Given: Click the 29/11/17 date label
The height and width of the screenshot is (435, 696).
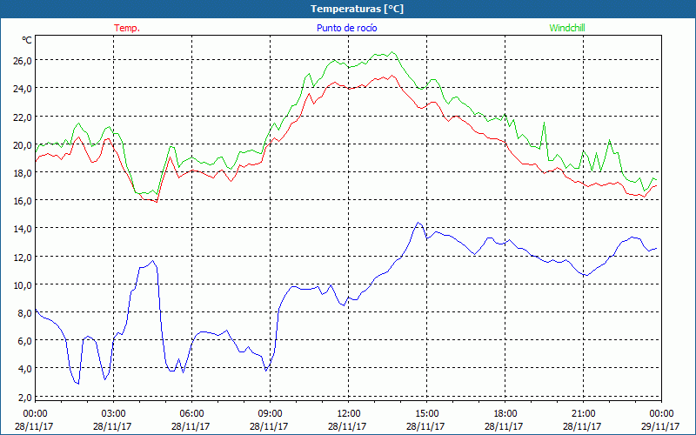Looking at the screenshot, I should (x=661, y=426).
